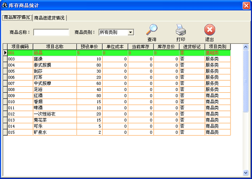Click the scrollbar down arrow
The width and height of the screenshot is (252, 179).
(246, 173)
